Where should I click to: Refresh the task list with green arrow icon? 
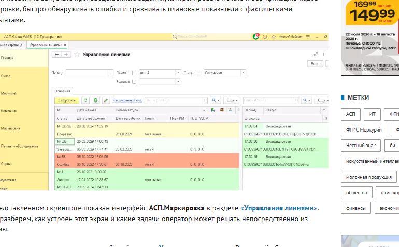[x=85, y=100]
